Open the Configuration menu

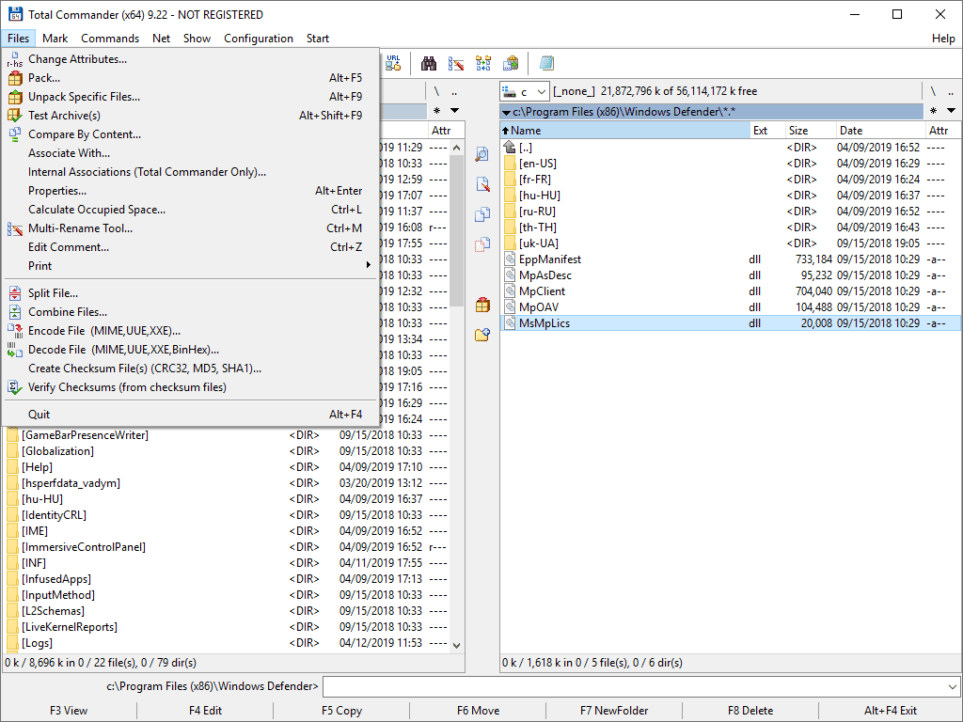coord(258,38)
